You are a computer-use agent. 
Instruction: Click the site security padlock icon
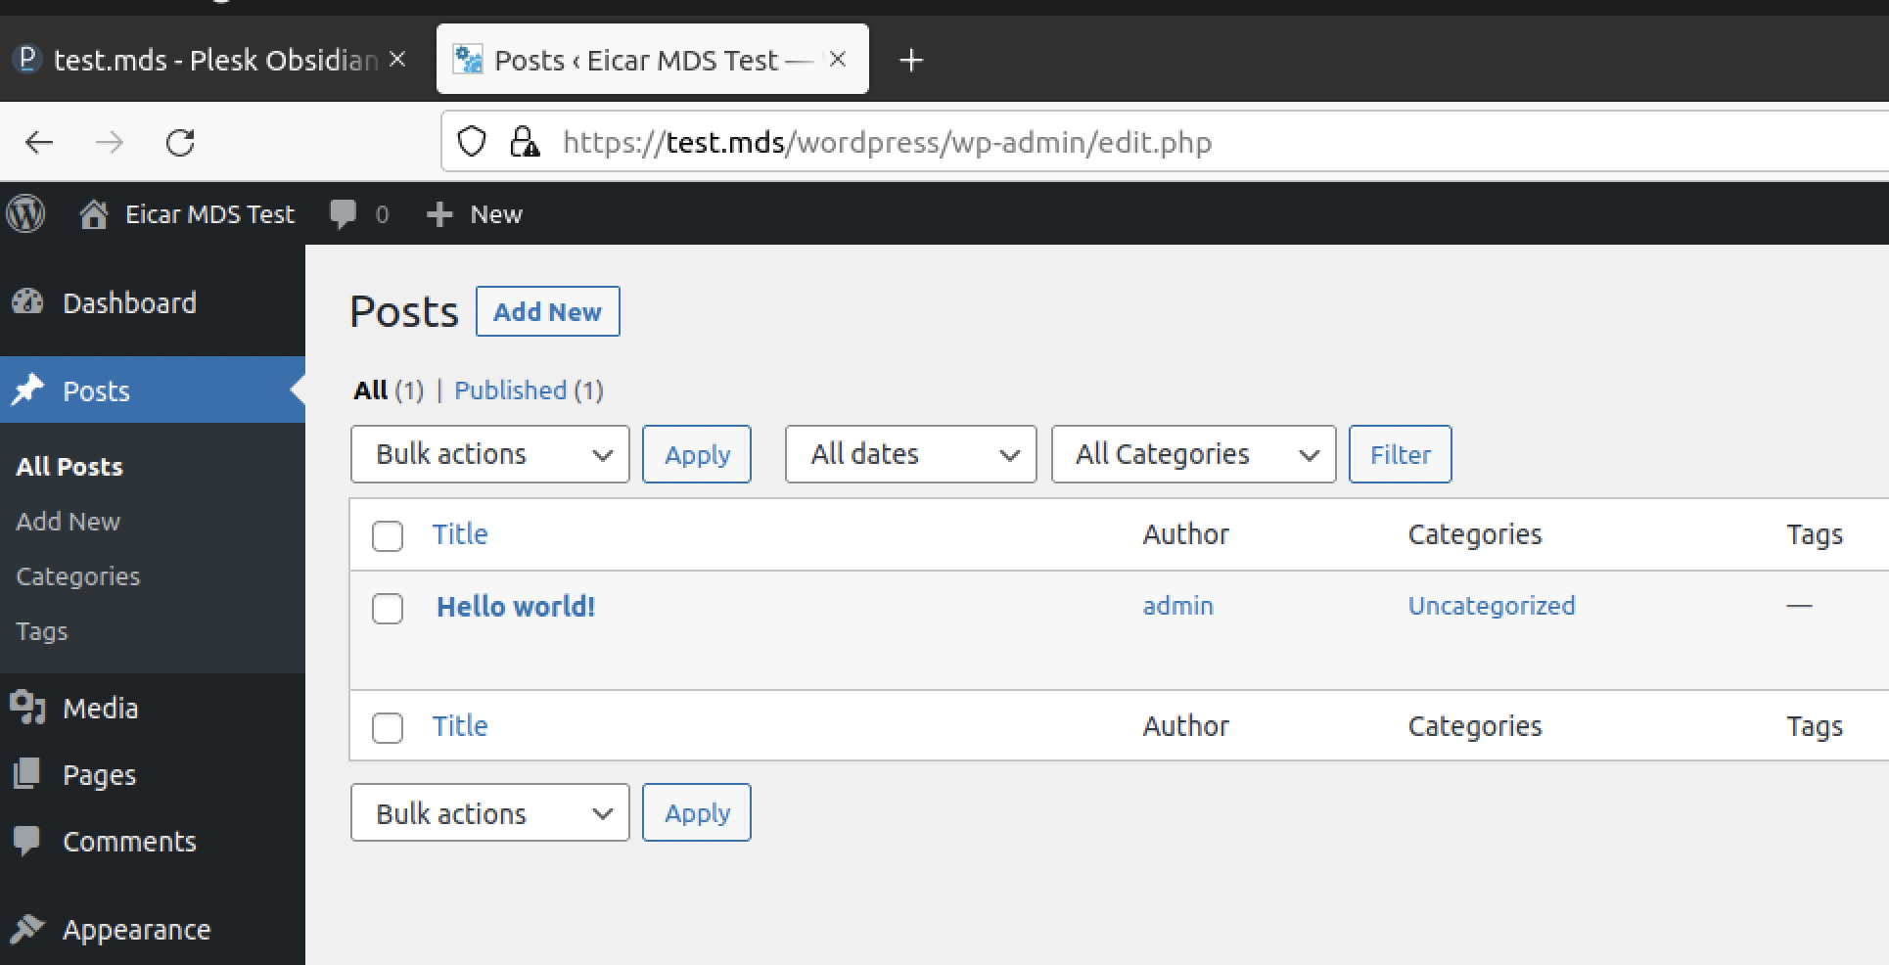pos(525,143)
